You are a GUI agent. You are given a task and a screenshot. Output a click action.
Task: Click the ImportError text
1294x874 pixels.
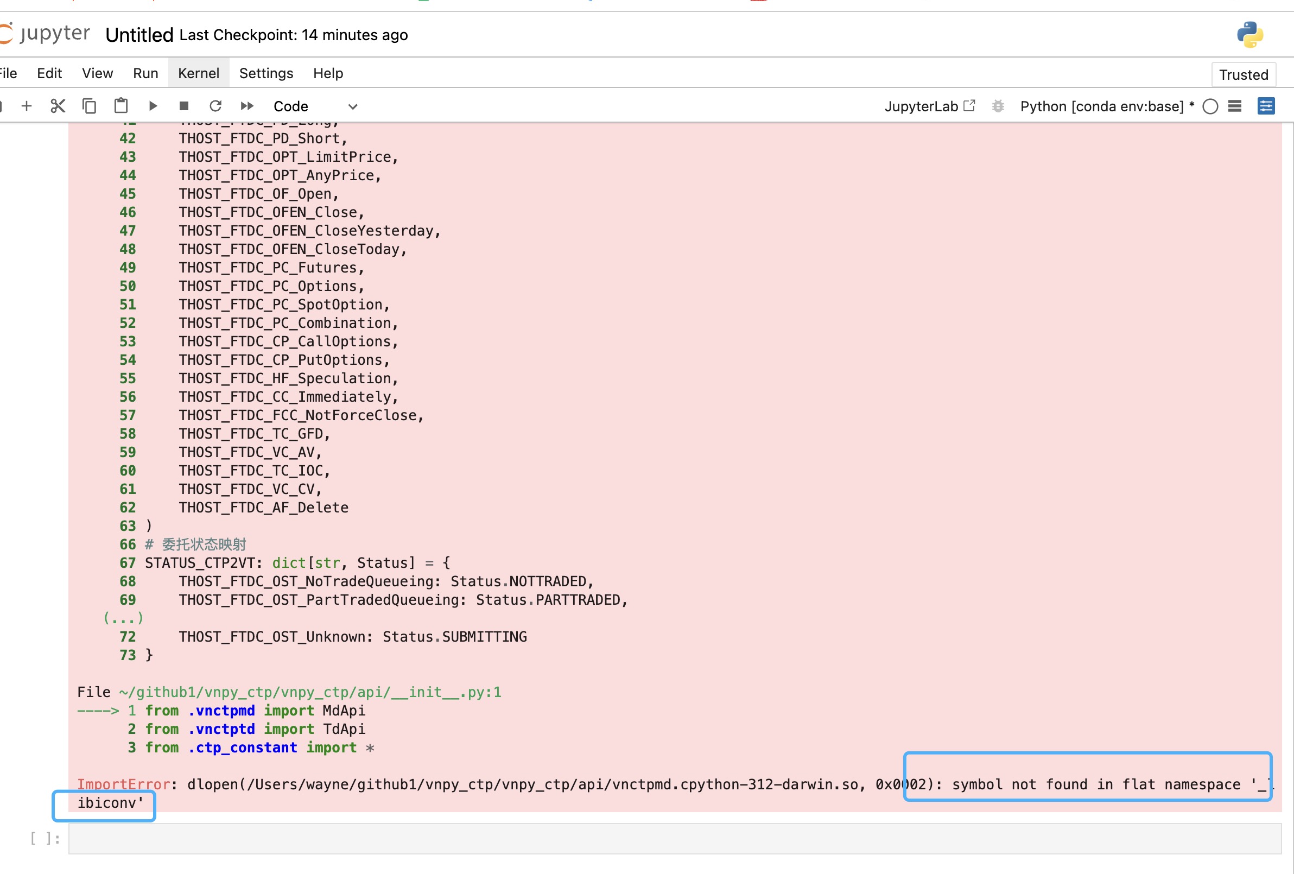[x=123, y=784]
